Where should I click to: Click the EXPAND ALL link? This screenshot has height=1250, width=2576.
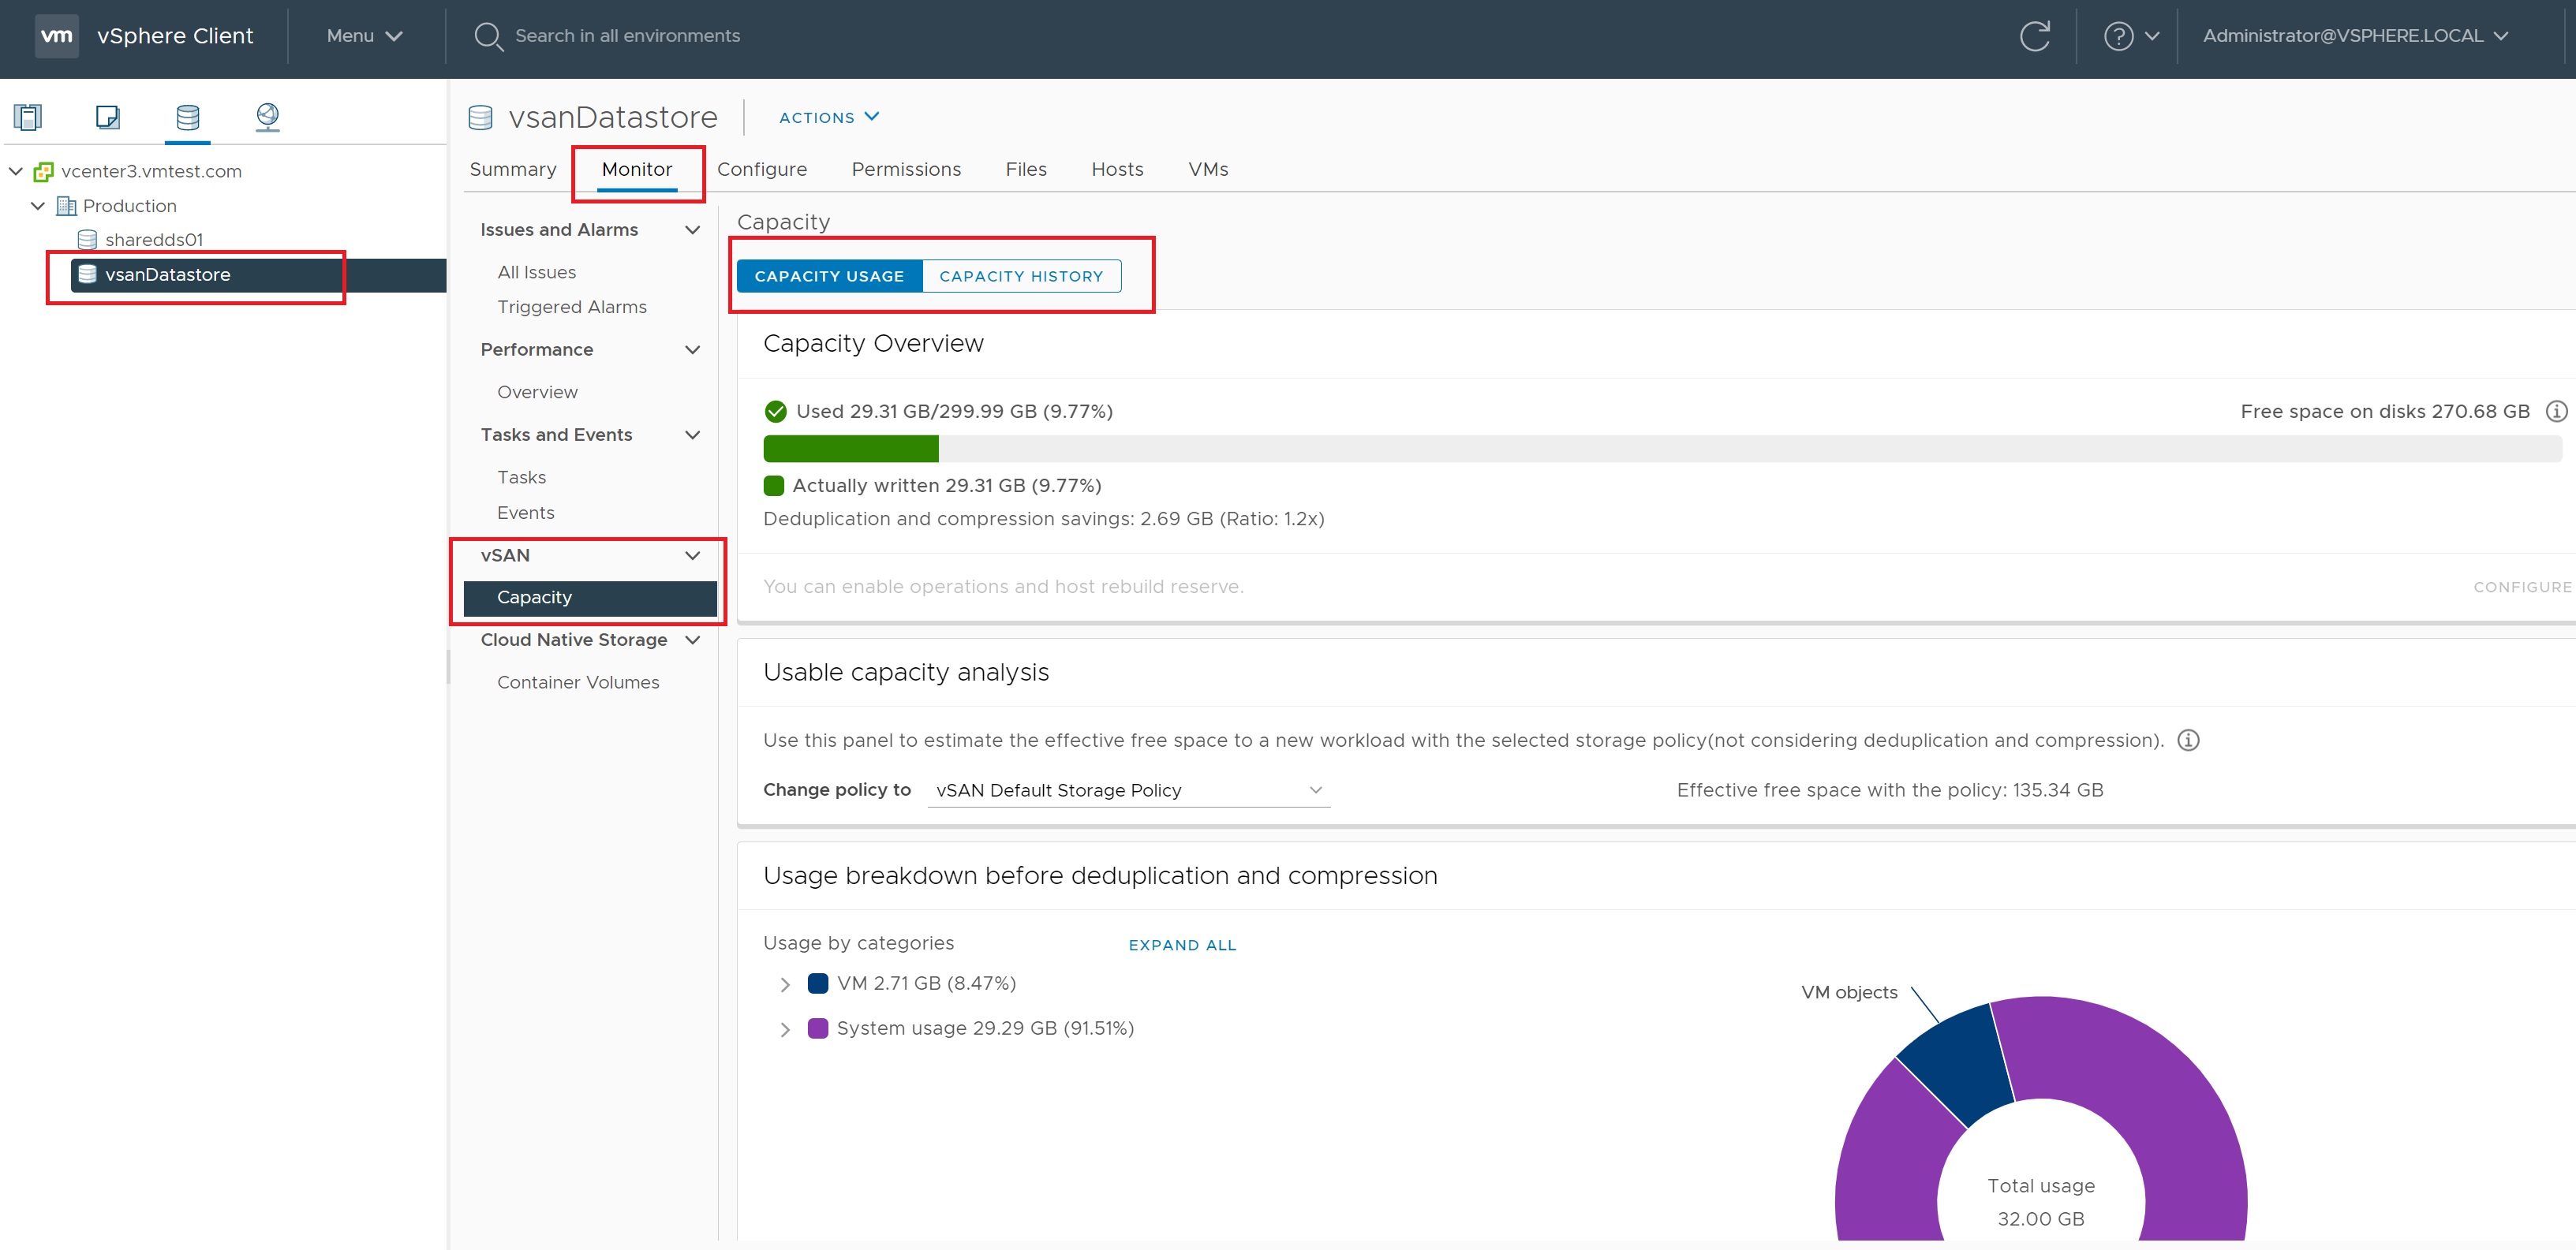(x=1182, y=944)
